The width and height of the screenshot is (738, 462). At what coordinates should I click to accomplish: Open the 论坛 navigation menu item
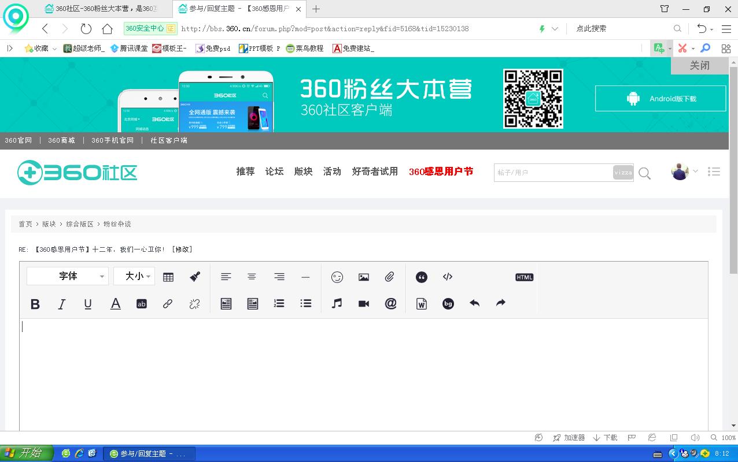pos(274,172)
